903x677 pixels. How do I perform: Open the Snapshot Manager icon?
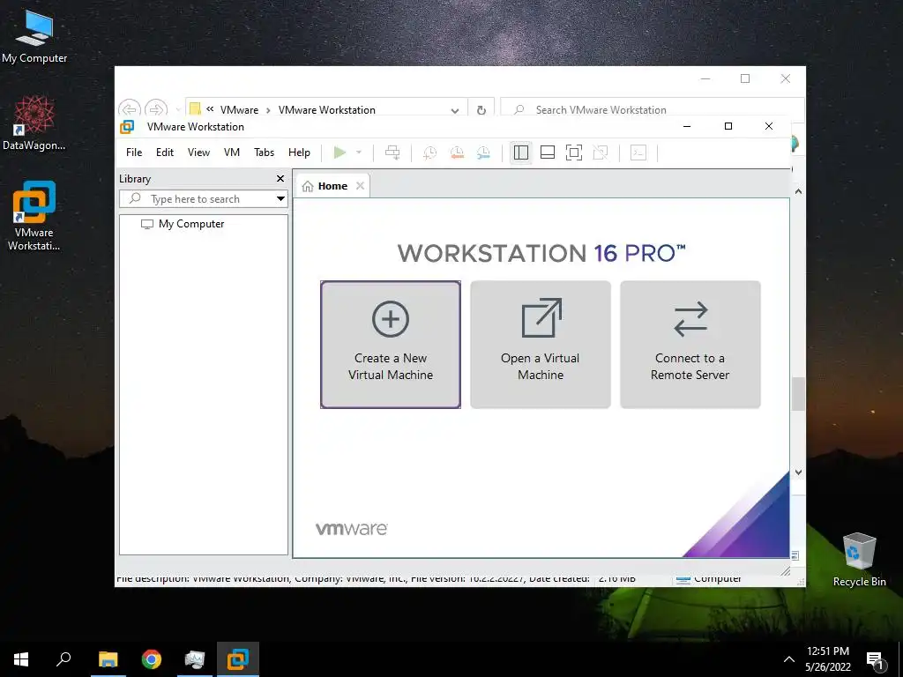coord(483,153)
